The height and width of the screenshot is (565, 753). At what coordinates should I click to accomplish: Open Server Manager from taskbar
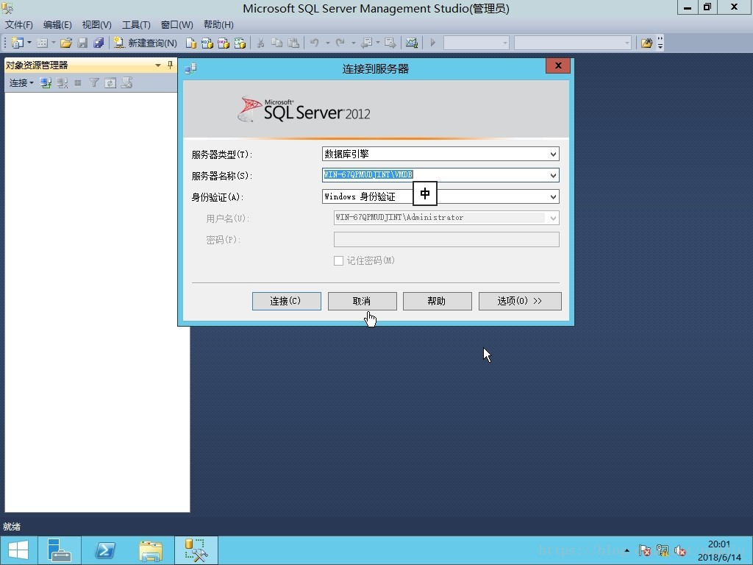(x=60, y=550)
